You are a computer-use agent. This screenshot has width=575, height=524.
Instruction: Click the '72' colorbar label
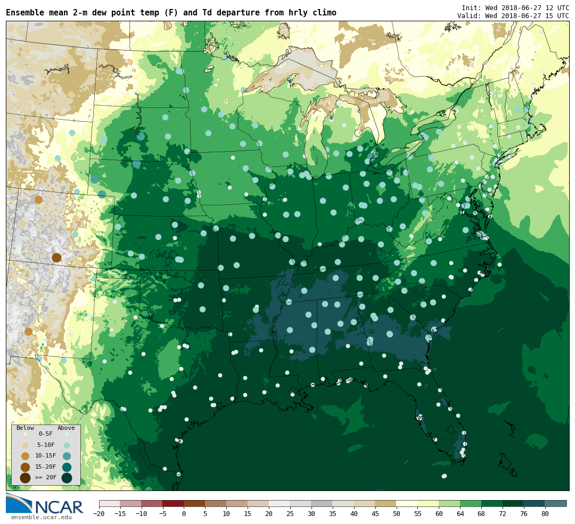(503, 514)
